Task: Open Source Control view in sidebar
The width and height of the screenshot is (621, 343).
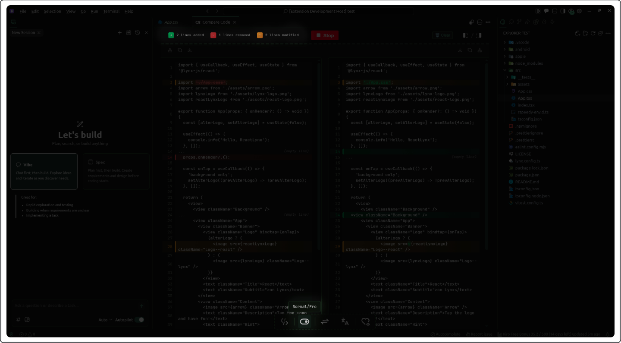Action: tap(519, 22)
